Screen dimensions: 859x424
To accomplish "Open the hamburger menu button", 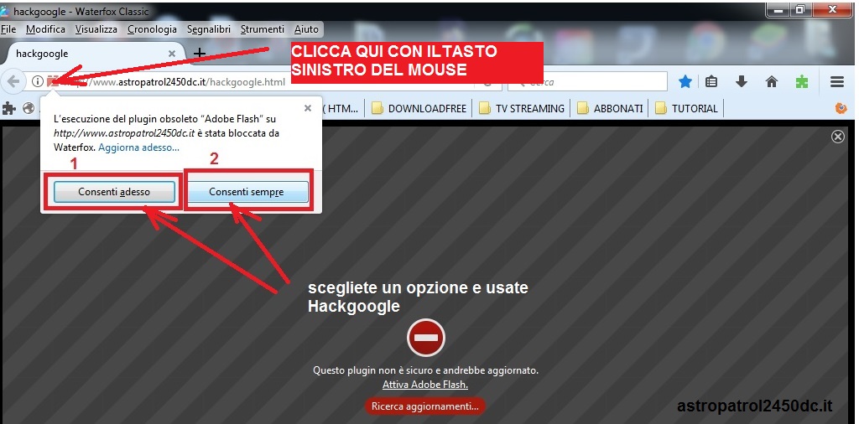I will pyautogui.click(x=837, y=82).
